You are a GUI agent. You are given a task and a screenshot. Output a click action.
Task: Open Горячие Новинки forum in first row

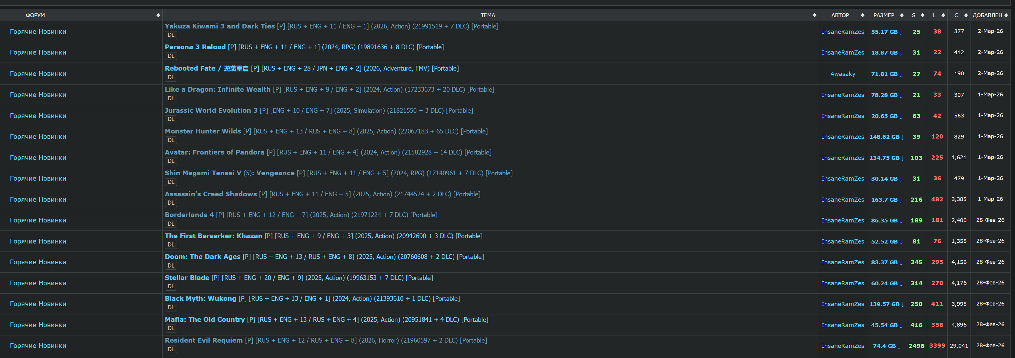pos(38,31)
